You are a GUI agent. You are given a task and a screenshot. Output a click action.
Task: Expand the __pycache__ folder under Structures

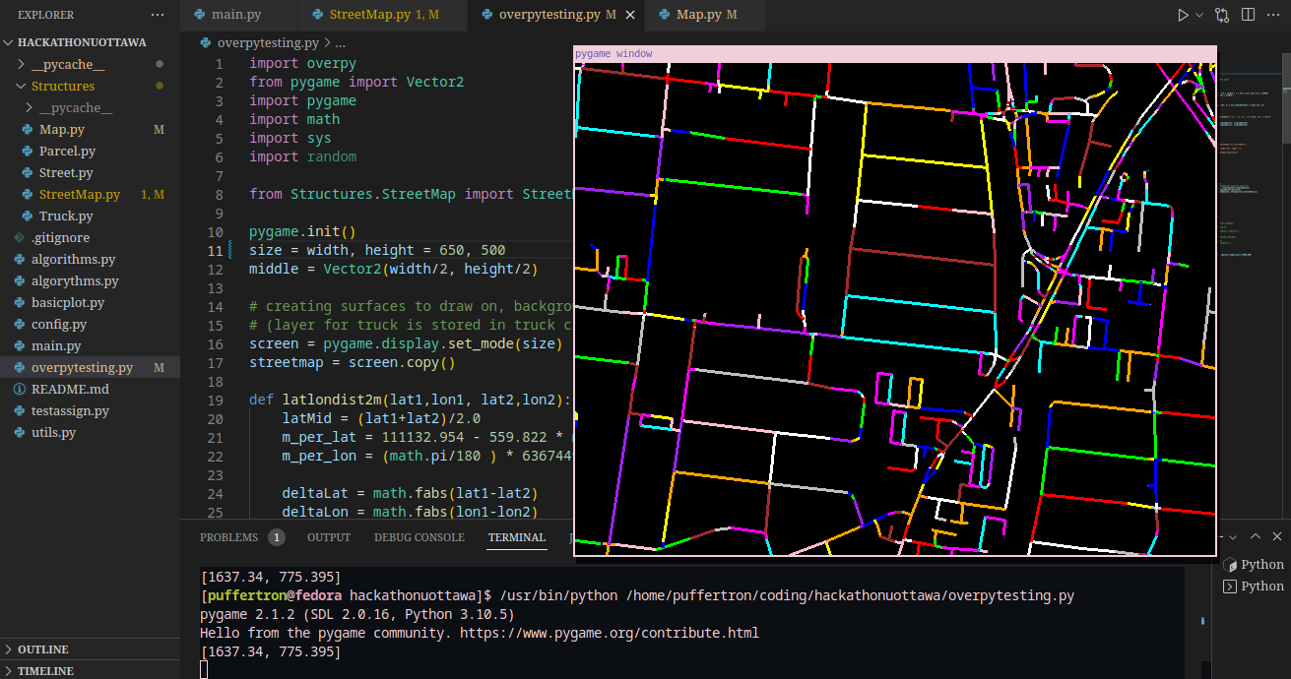75,107
